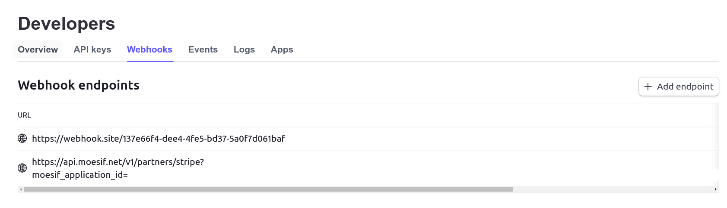Screen dimensions: 727x208
Task: Click the globe icon beside the webhook.site URL
Action: point(22,139)
